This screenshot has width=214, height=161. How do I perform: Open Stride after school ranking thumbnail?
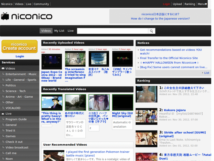point(146,139)
